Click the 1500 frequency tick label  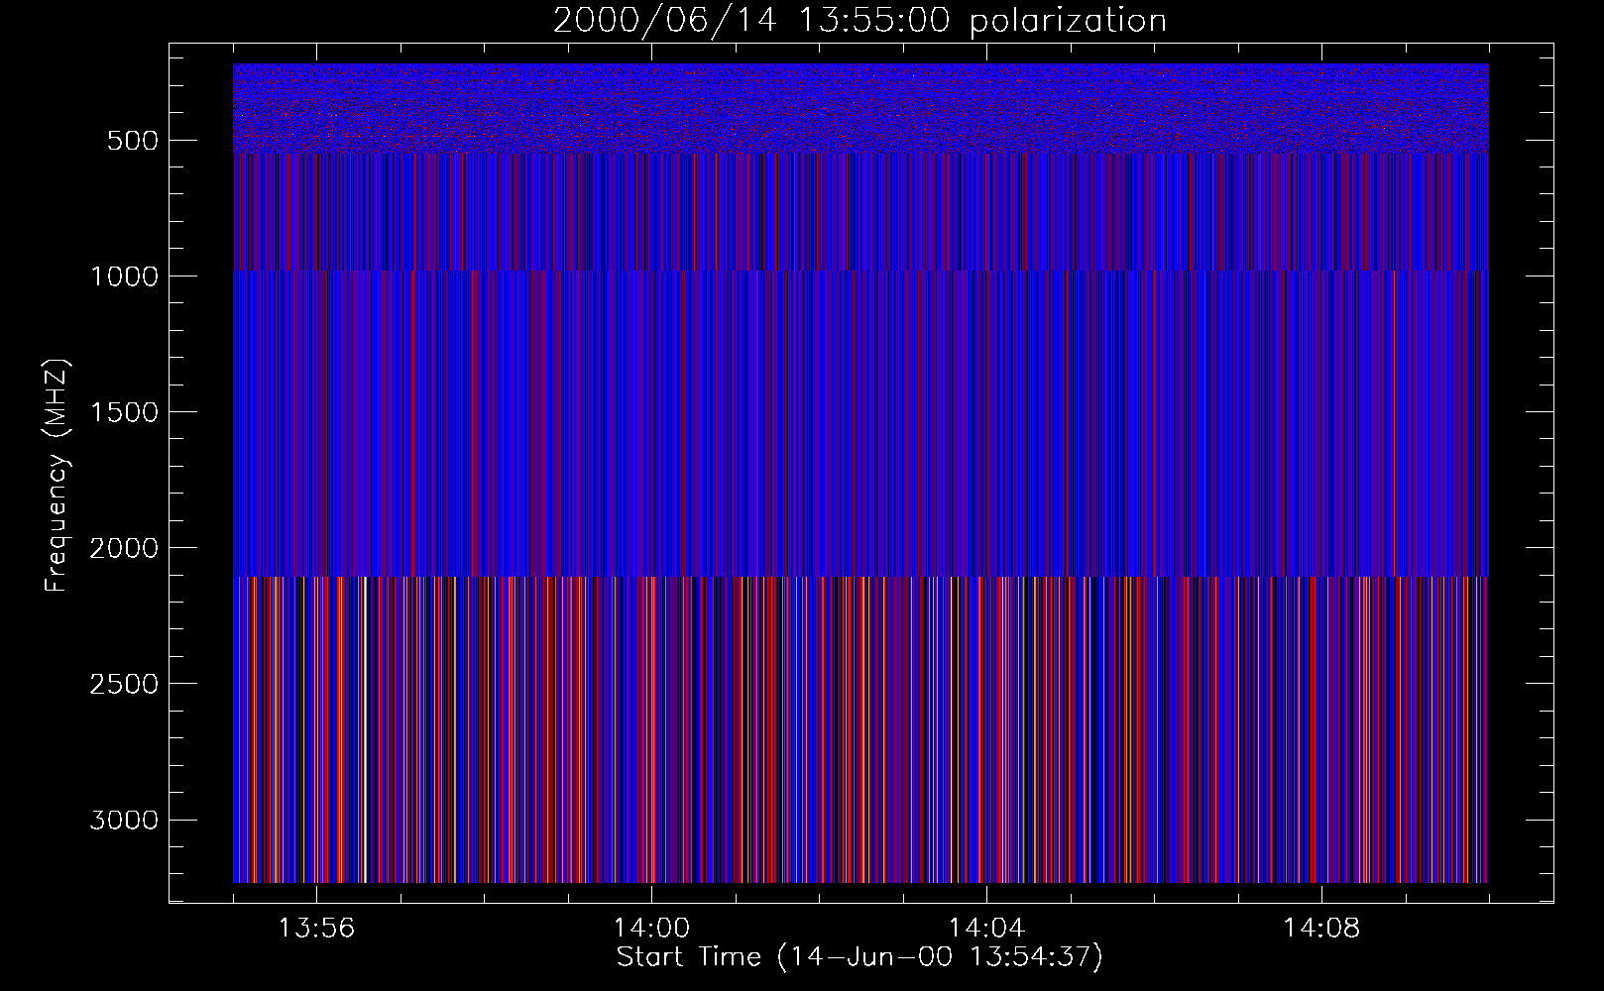pos(124,412)
